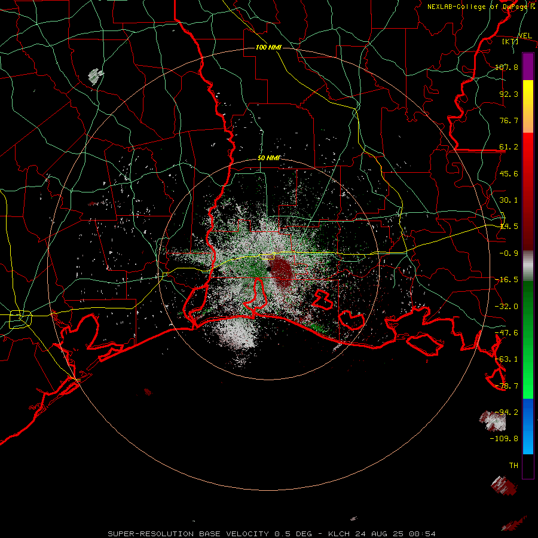Click the 107.8 scale value
538x538 pixels.
tap(506, 67)
